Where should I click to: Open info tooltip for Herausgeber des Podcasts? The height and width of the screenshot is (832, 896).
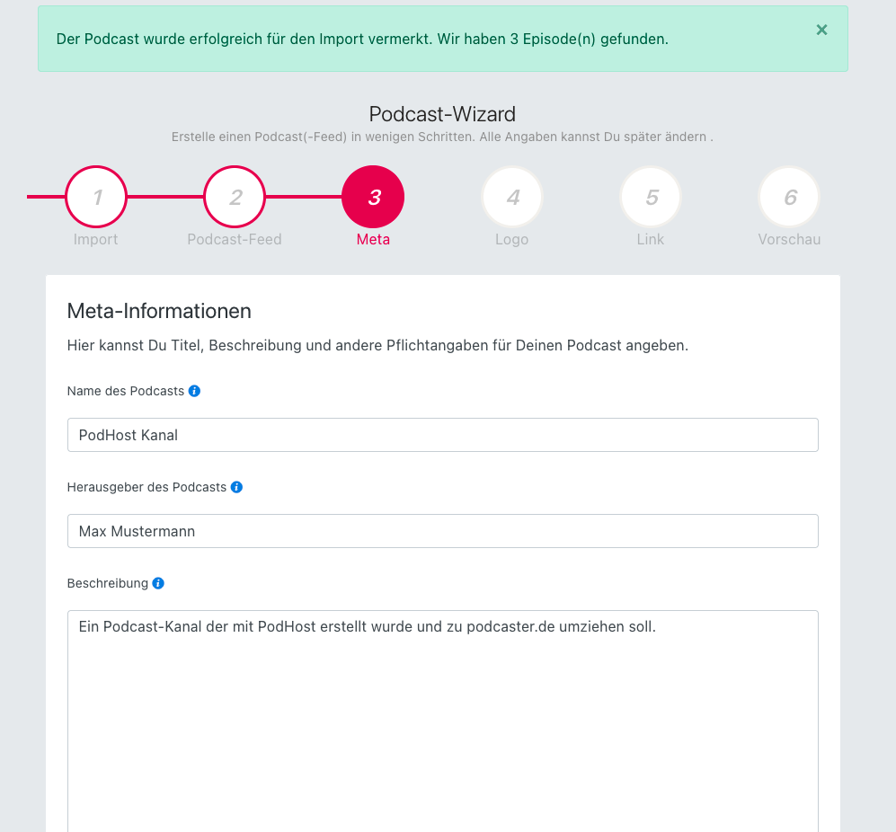236,487
